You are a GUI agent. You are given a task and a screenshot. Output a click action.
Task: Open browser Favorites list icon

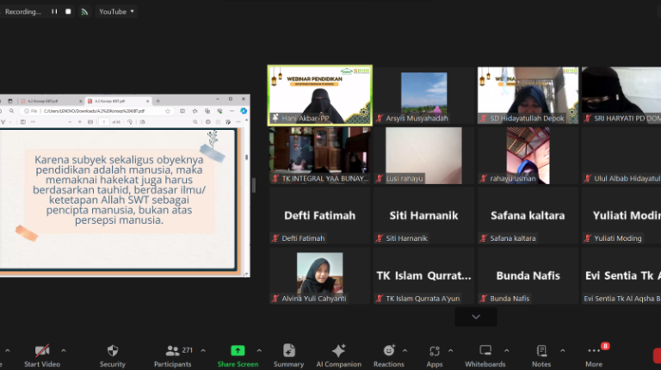[195, 111]
